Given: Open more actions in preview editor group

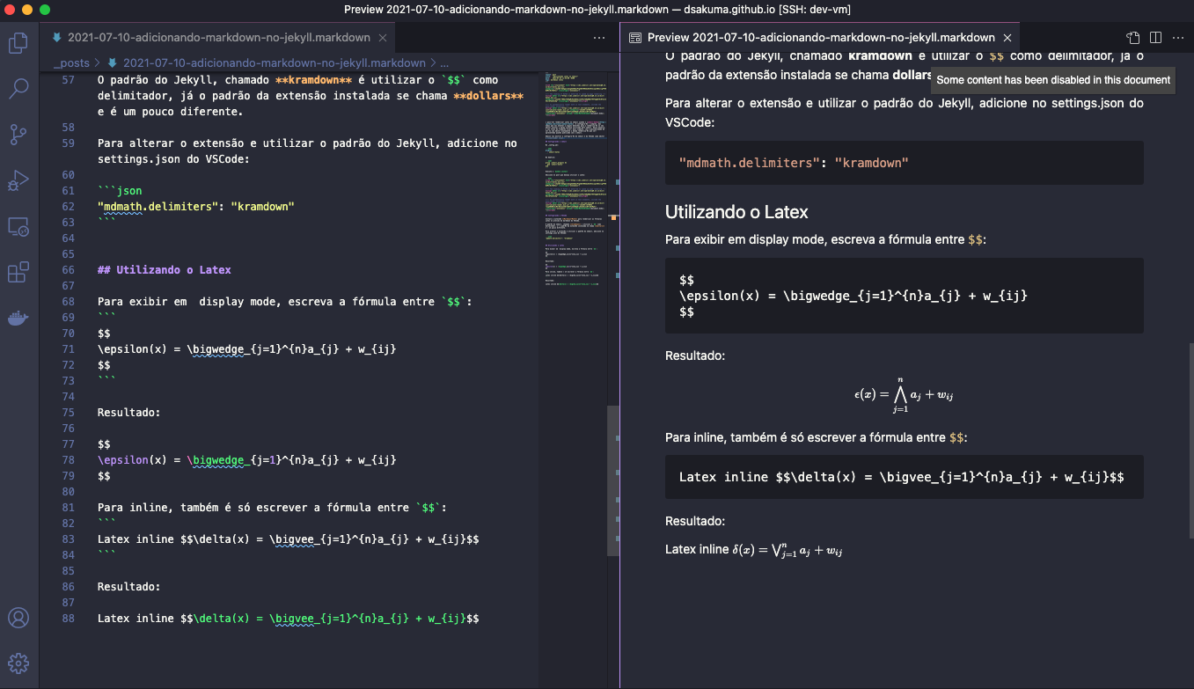Looking at the screenshot, I should [x=1177, y=38].
